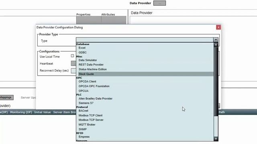Click the Monitoring (DP) column header
The width and height of the screenshot is (257, 144).
(21, 112)
